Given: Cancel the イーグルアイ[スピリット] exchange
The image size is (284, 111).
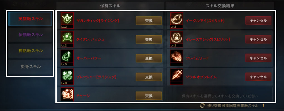Looking at the screenshot, I should [258, 20].
